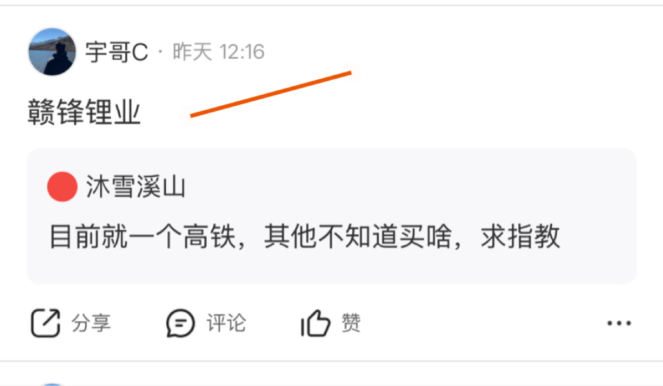
Task: Like the post with thumbs-up icon
Action: (x=315, y=323)
